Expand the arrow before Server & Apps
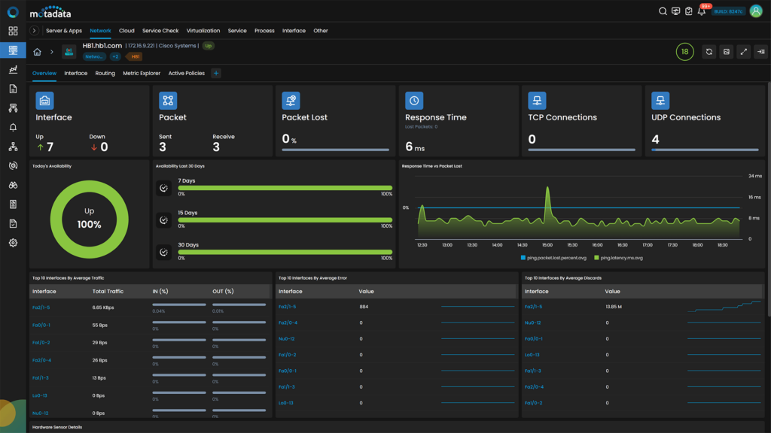The width and height of the screenshot is (771, 433). pos(33,30)
